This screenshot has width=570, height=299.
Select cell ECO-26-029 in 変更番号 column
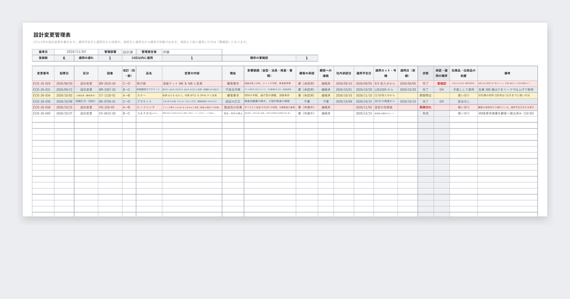(x=43, y=84)
